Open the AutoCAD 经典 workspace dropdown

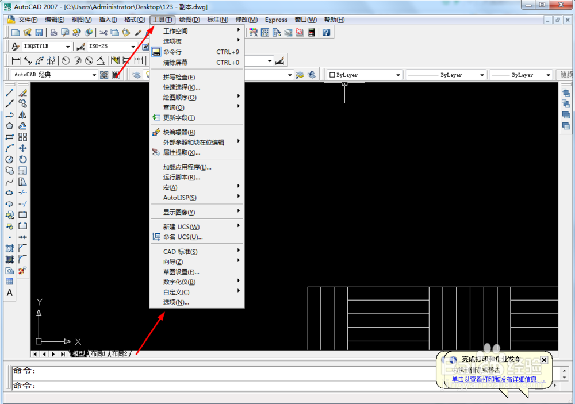click(94, 75)
